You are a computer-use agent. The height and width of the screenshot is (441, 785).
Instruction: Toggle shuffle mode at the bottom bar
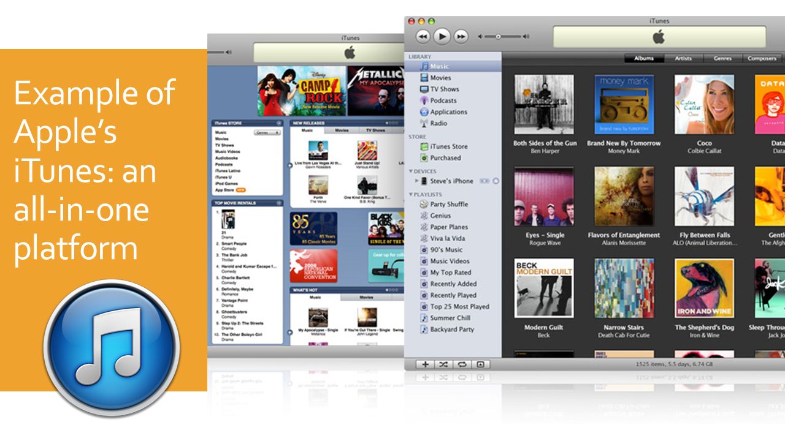point(443,364)
